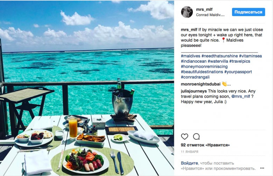Open the #needthatsunshine hashtag
This screenshot has width=273, height=176.
tap(219, 56)
